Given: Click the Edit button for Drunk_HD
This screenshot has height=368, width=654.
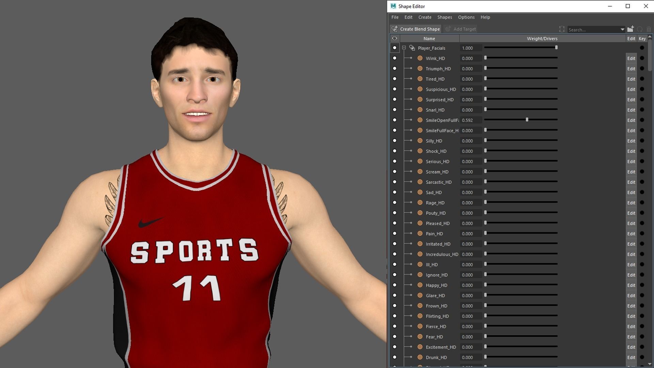Looking at the screenshot, I should tap(631, 357).
